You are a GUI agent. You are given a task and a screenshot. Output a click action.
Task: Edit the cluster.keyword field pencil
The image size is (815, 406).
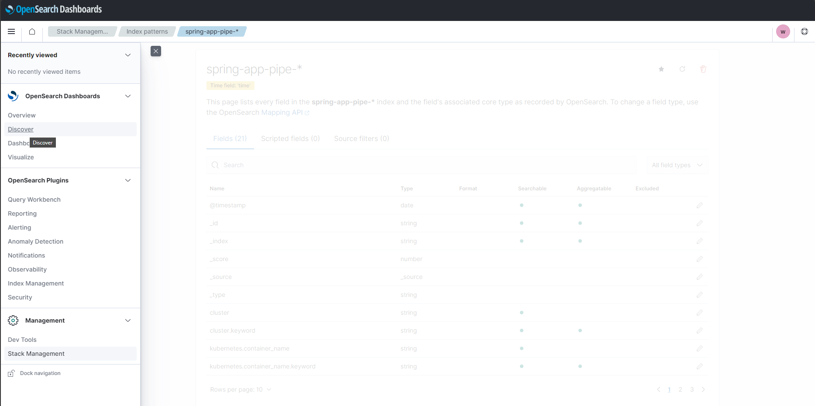(x=700, y=330)
